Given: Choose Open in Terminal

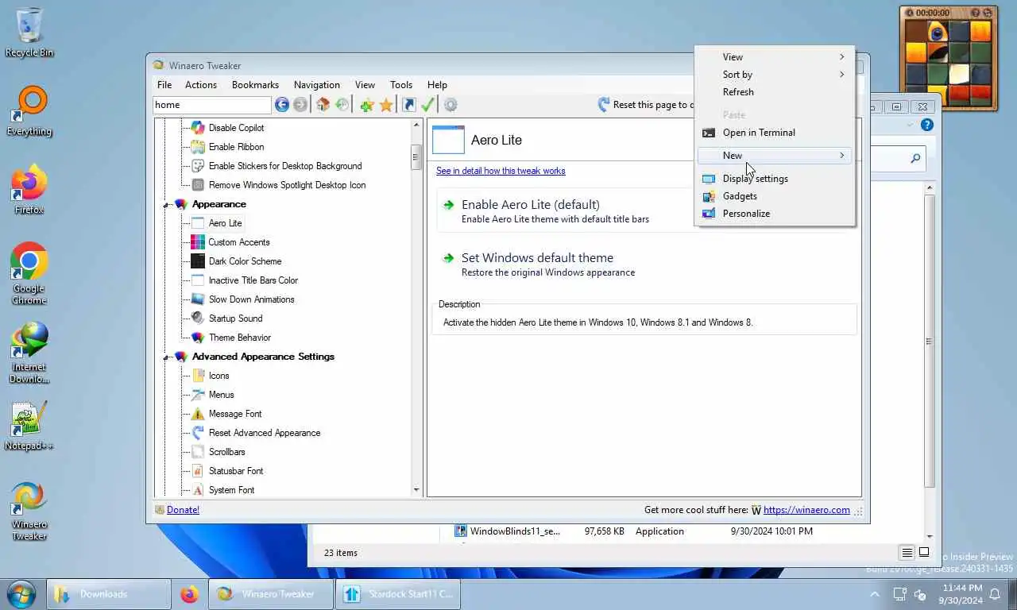Looking at the screenshot, I should click(775, 133).
